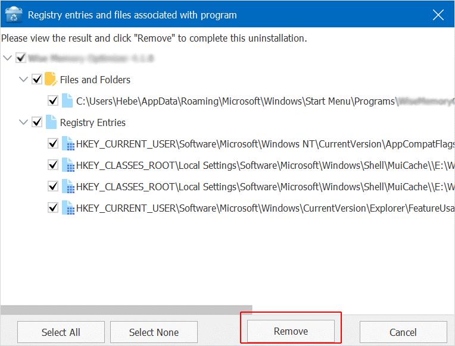Select the HKEY_CURRENT_USER Explorer FeatureUsage row text
This screenshot has width=455, height=346.
265,208
